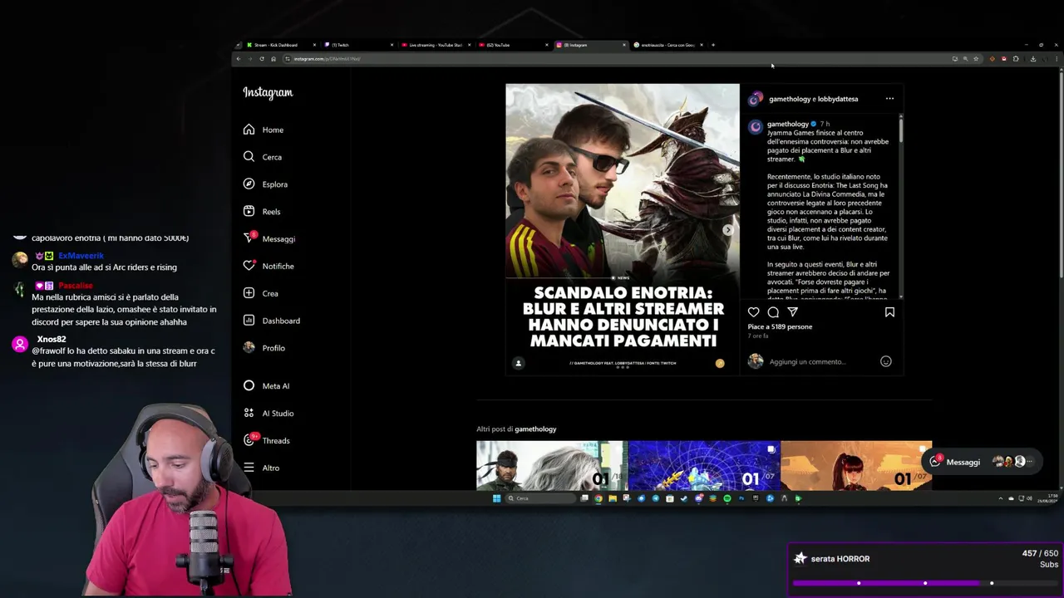Screen dimensions: 1064x598
Task: Open Profilo from the sidebar
Action: pos(264,348)
